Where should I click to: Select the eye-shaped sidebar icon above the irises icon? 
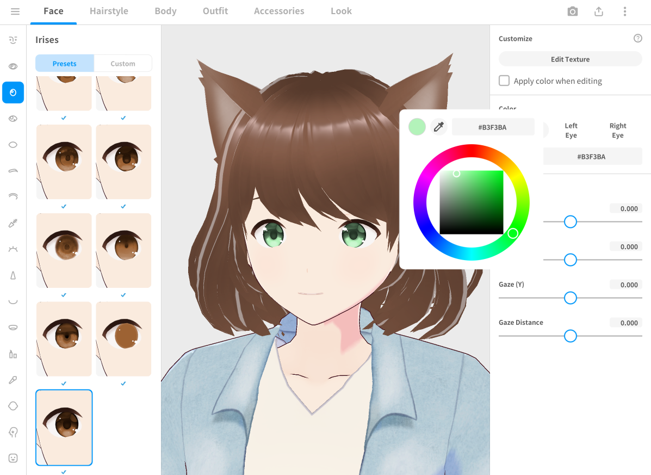point(13,66)
